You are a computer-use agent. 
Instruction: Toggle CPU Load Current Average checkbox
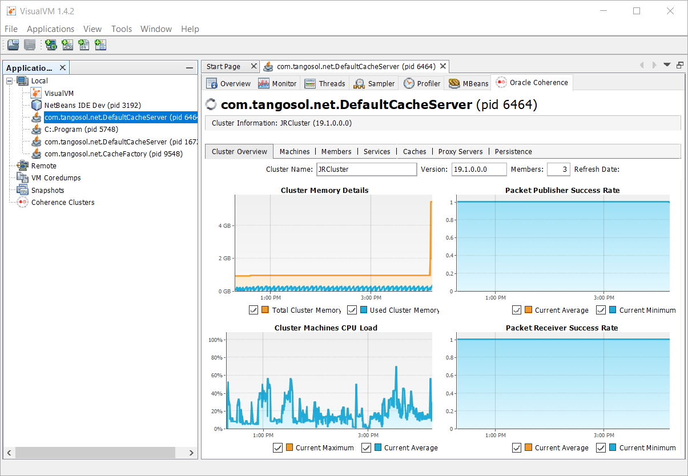[x=366, y=447]
